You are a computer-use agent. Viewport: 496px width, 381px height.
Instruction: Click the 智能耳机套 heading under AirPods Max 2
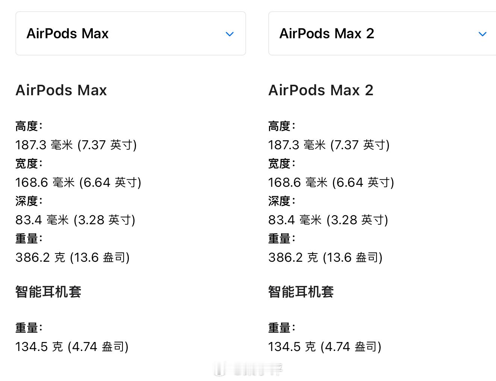[301, 291]
